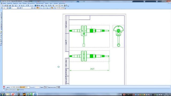Open the Выделить menu
This screenshot has height=96, width=171.
pos(15,3)
